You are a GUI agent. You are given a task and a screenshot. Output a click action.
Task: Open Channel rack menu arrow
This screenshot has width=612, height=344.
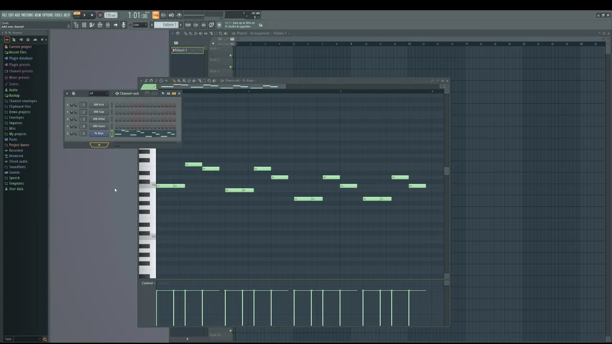(x=67, y=93)
